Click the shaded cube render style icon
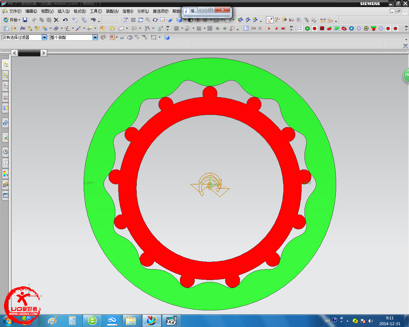Screen dimensions: 409x327 (179, 20)
